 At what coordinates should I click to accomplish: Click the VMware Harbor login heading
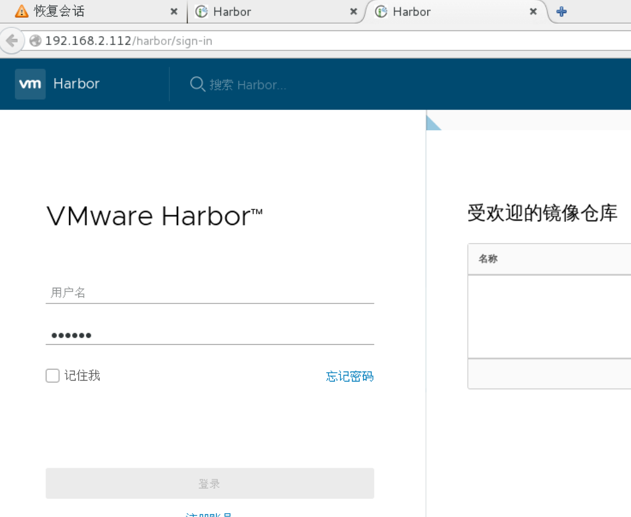pyautogui.click(x=154, y=216)
